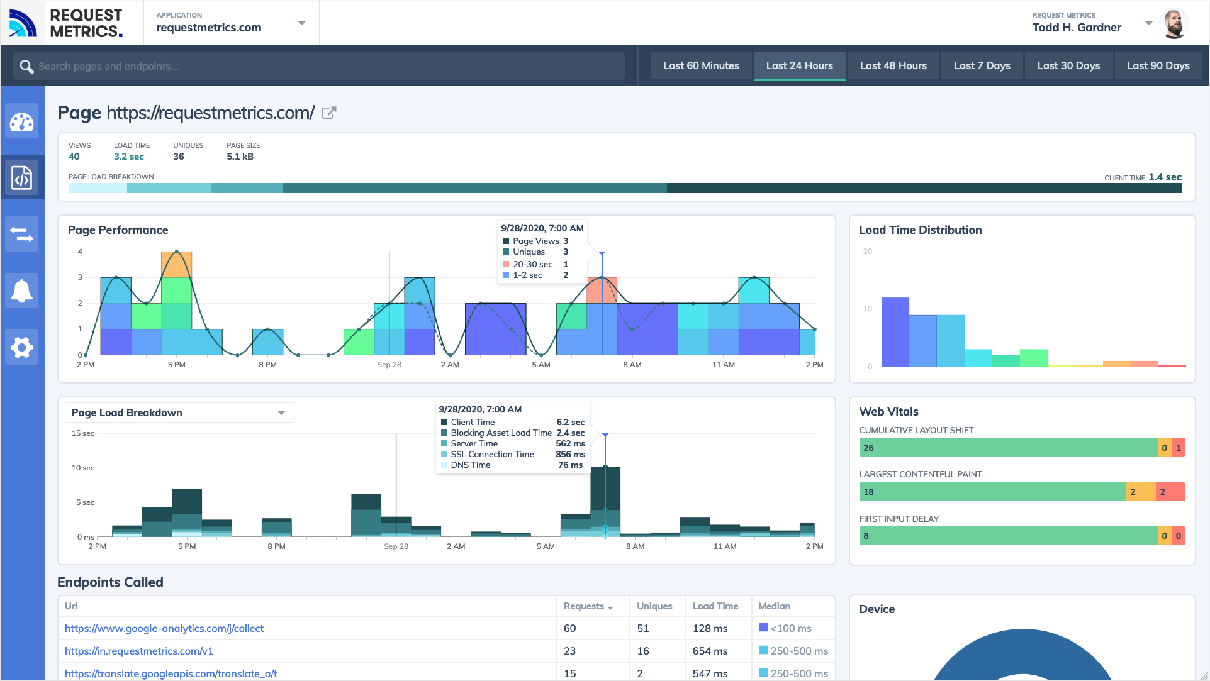This screenshot has height=681, width=1210.
Task: Click the search magnifier icon
Action: 26,65
